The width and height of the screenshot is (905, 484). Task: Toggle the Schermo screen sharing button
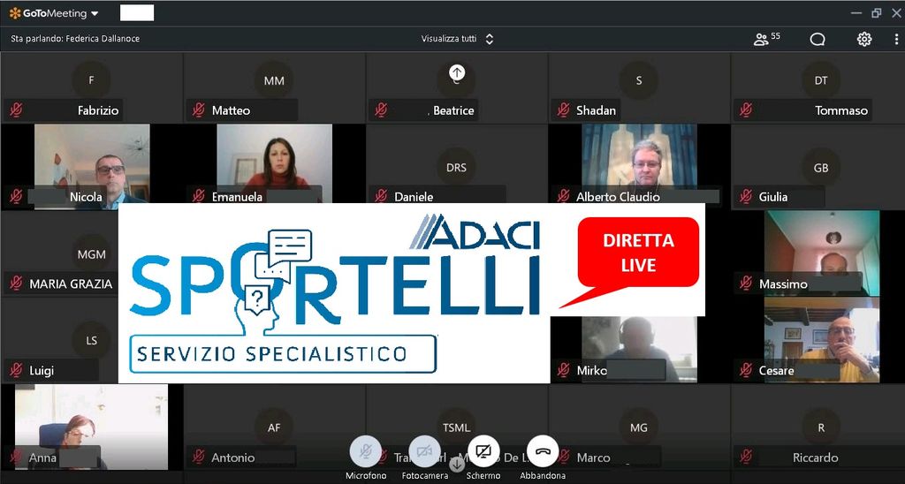(x=483, y=451)
